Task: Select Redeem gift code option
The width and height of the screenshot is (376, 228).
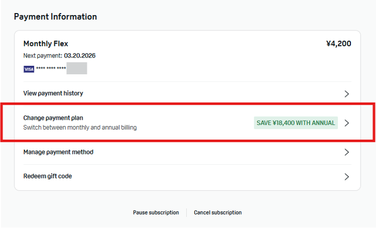Action: [48, 176]
